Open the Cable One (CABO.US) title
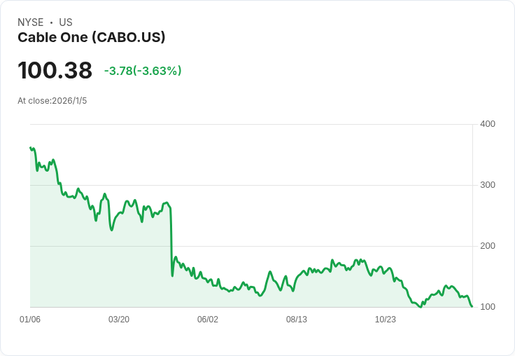 pyautogui.click(x=91, y=38)
